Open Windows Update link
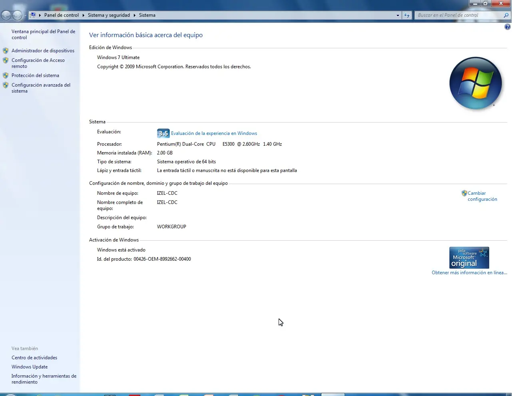The height and width of the screenshot is (396, 512). point(30,367)
